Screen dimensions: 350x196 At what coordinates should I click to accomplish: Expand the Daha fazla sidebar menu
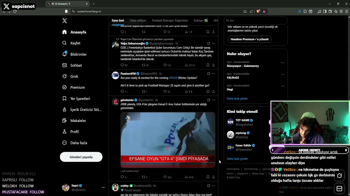point(75,143)
